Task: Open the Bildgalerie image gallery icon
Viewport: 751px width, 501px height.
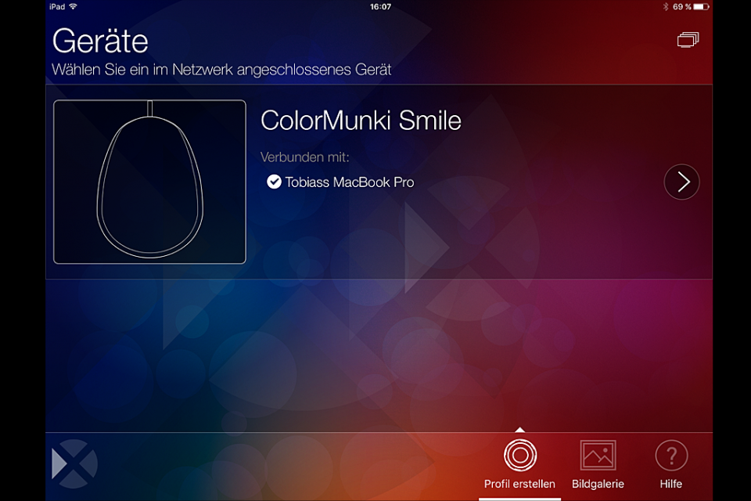Action: tap(598, 452)
